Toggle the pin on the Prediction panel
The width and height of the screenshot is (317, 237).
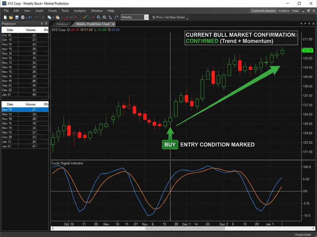point(41,24)
